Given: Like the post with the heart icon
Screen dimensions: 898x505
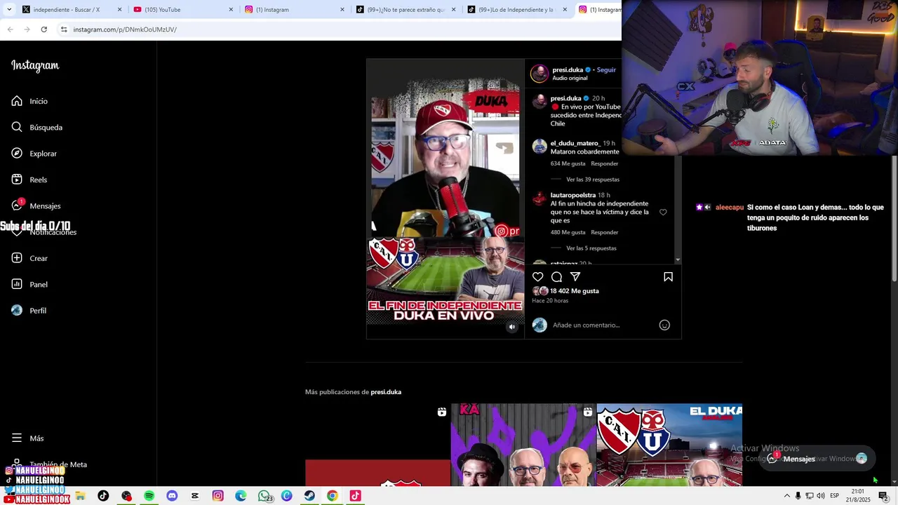Looking at the screenshot, I should (538, 277).
